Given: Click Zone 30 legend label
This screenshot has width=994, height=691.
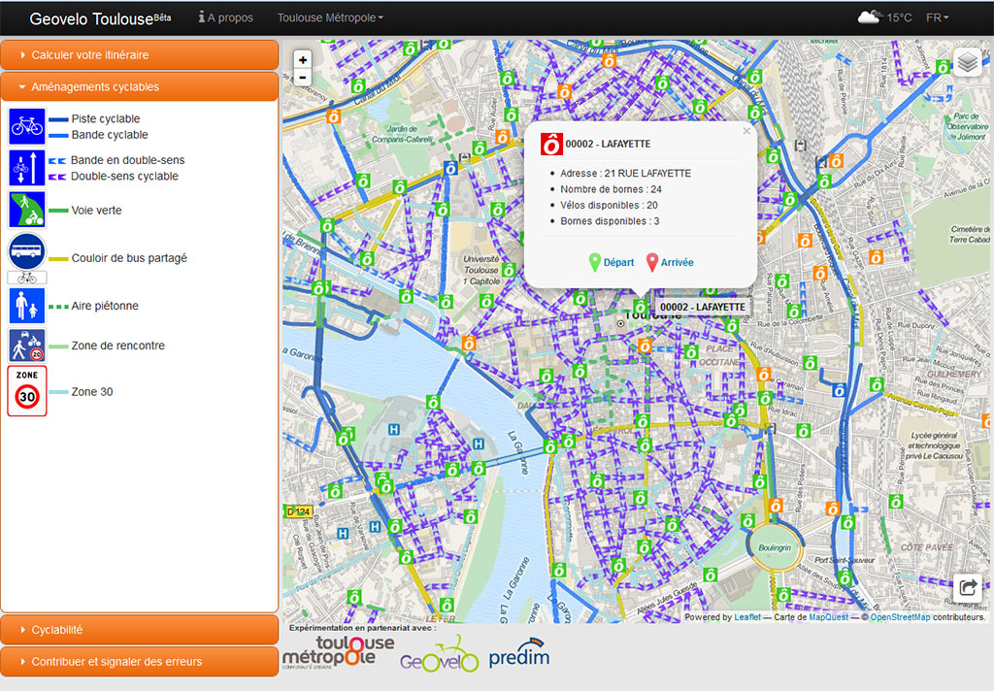Looking at the screenshot, I should click(x=92, y=392).
